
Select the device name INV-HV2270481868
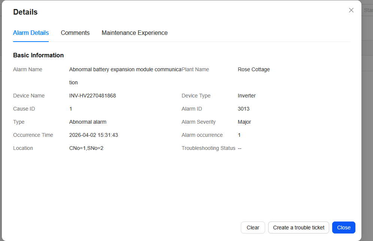click(x=93, y=96)
